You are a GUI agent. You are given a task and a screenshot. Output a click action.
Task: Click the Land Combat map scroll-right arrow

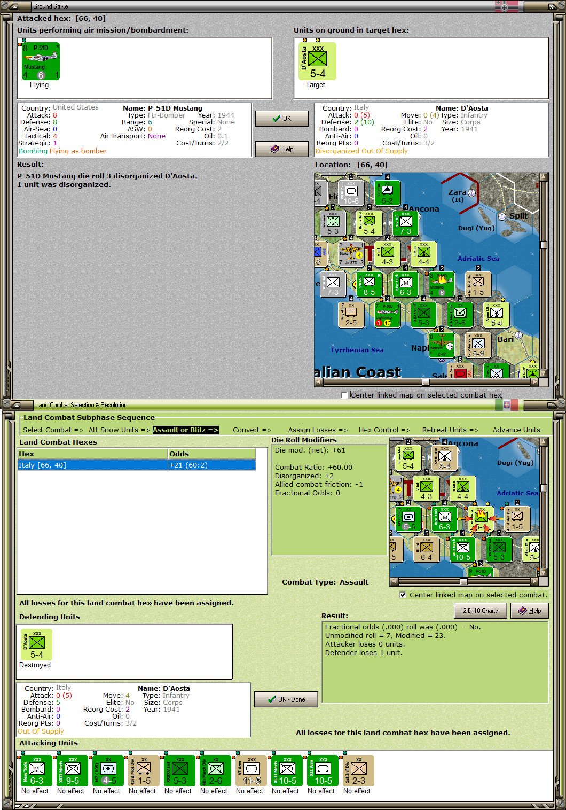(x=535, y=581)
